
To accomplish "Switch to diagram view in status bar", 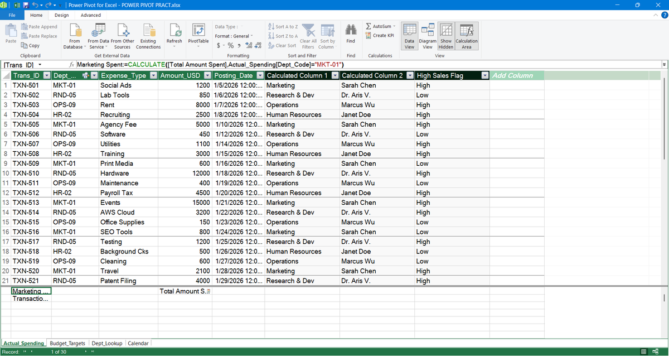I will tap(657, 352).
